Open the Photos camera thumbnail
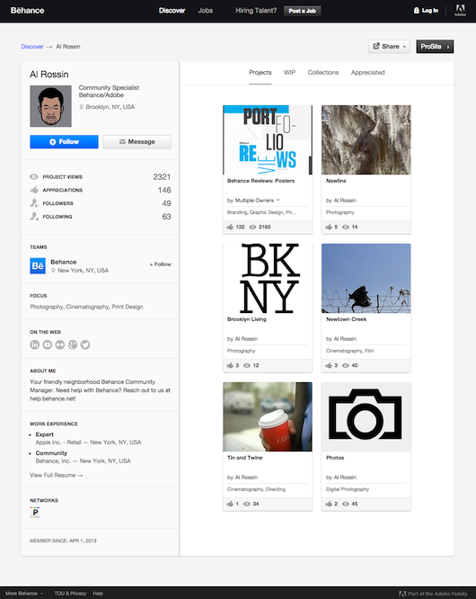This screenshot has width=476, height=599. pyautogui.click(x=366, y=416)
